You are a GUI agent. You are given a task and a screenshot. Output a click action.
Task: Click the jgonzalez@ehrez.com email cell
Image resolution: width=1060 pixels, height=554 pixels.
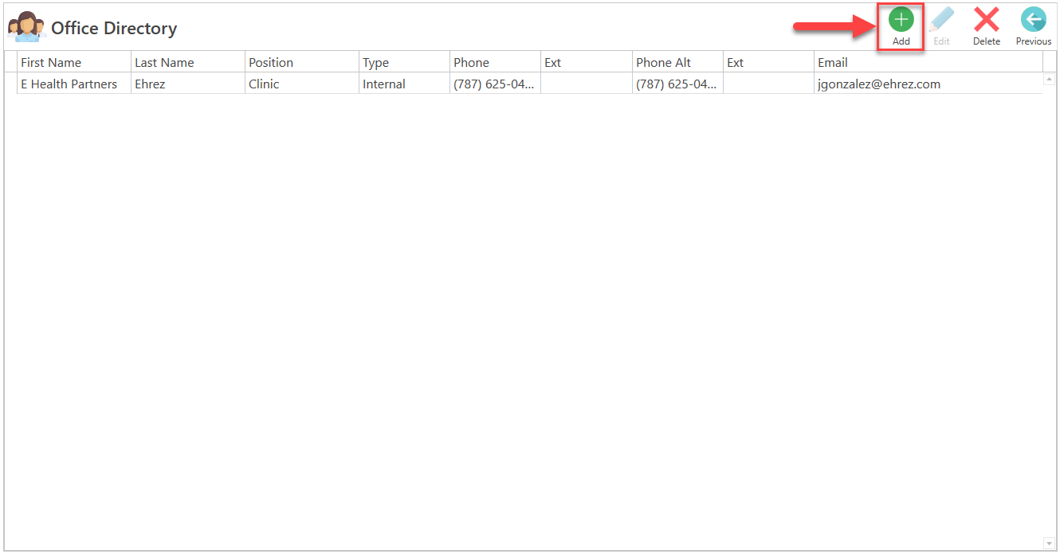tap(928, 84)
